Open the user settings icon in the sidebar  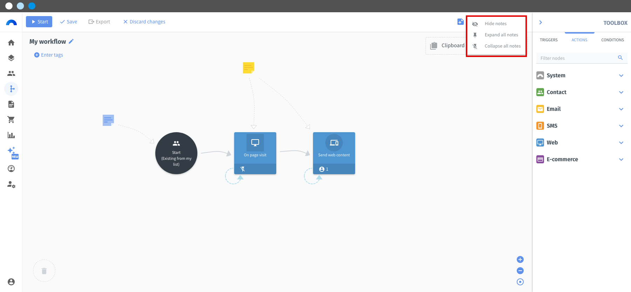(x=11, y=184)
